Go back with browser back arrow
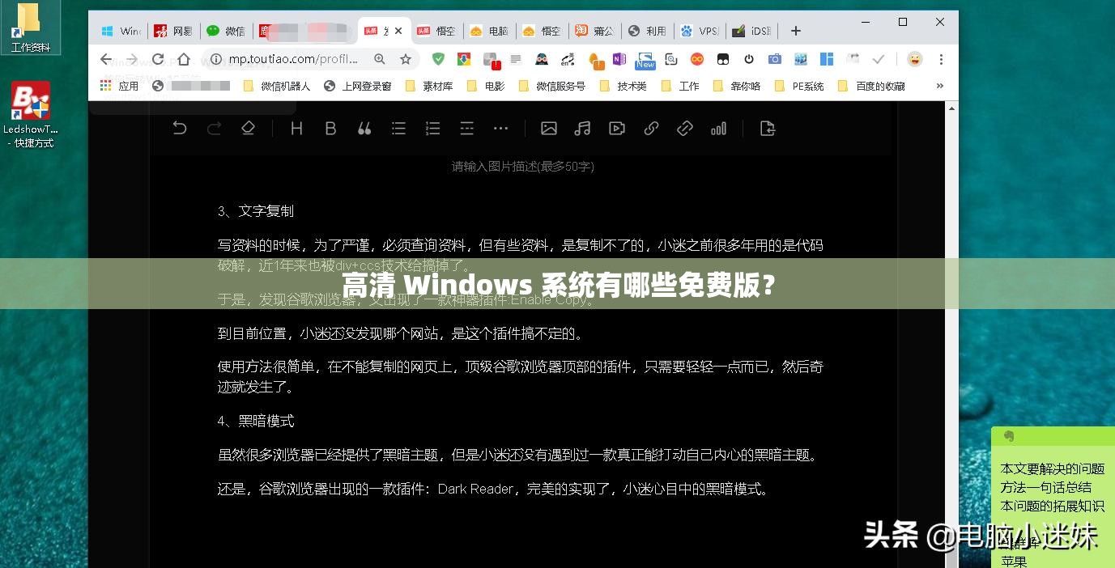The image size is (1115, 568). [x=106, y=59]
